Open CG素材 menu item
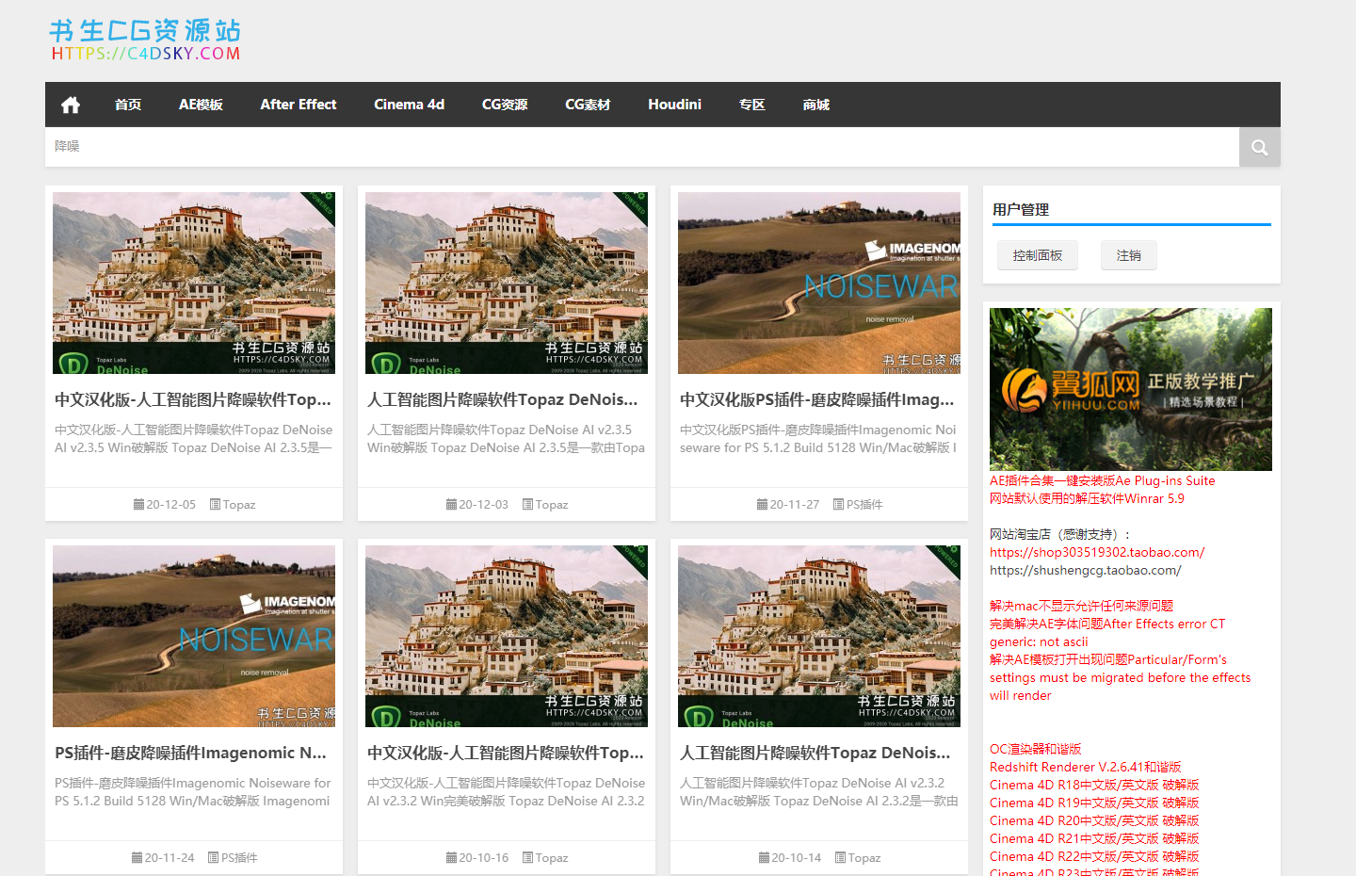1356x876 pixels. point(588,105)
